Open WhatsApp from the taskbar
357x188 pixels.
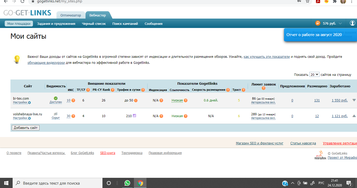[127, 183]
